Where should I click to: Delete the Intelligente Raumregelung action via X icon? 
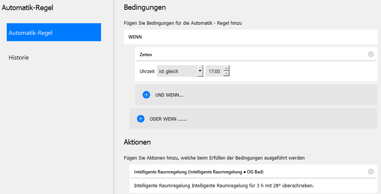click(371, 172)
